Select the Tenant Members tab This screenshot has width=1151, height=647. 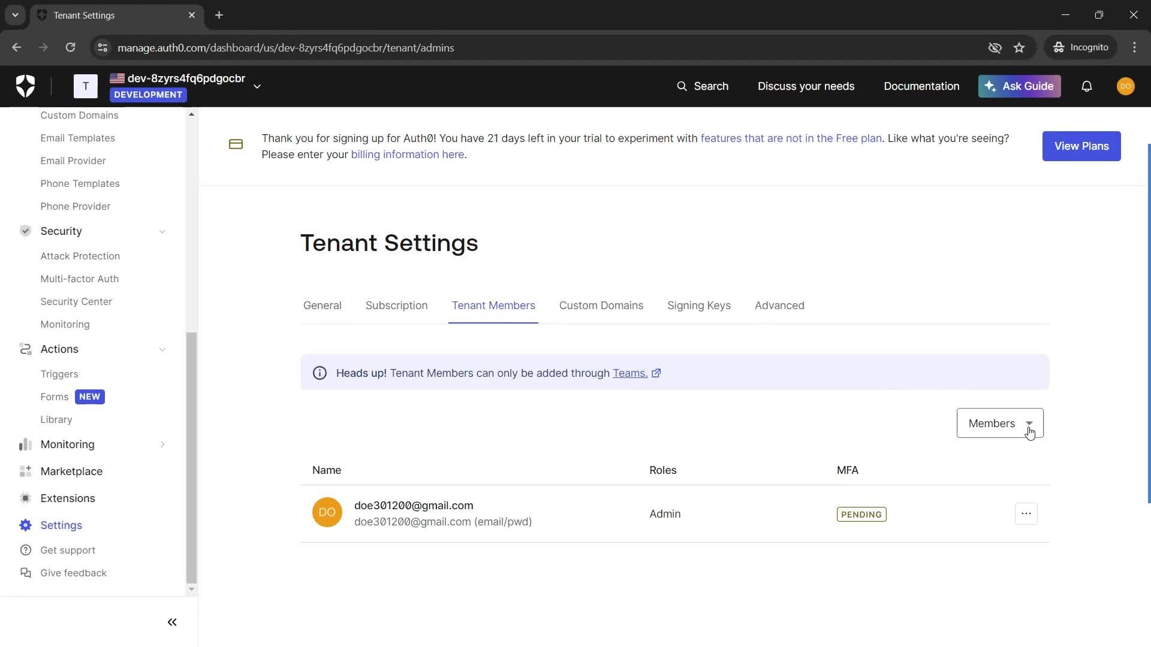493,306
